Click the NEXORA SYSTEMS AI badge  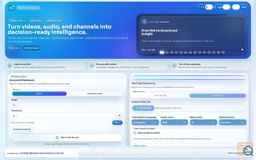(28, 8)
